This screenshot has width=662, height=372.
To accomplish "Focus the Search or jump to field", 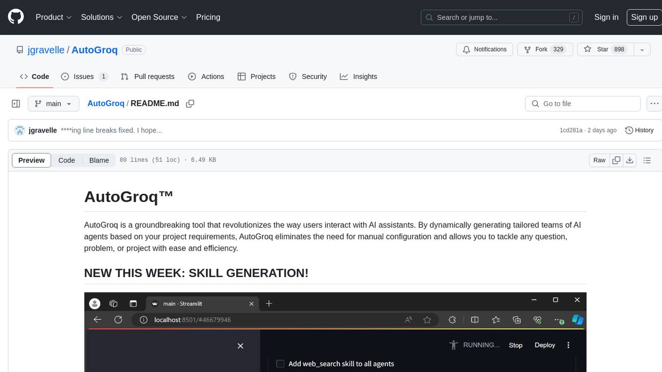I will [502, 18].
